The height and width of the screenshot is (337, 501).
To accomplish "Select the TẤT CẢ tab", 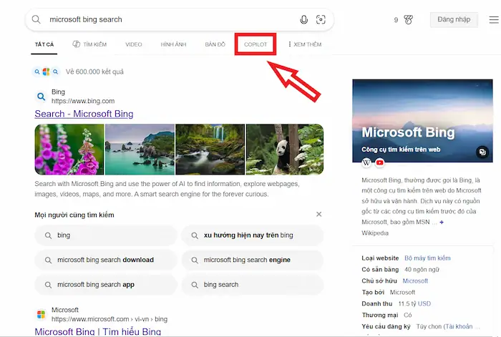I will pyautogui.click(x=44, y=44).
